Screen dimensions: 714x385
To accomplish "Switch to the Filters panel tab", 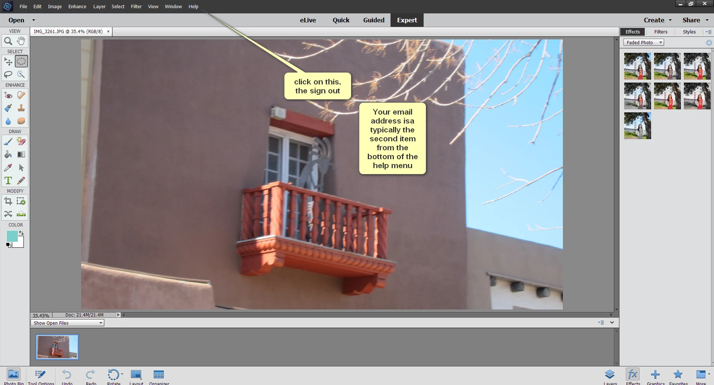I will pos(661,32).
